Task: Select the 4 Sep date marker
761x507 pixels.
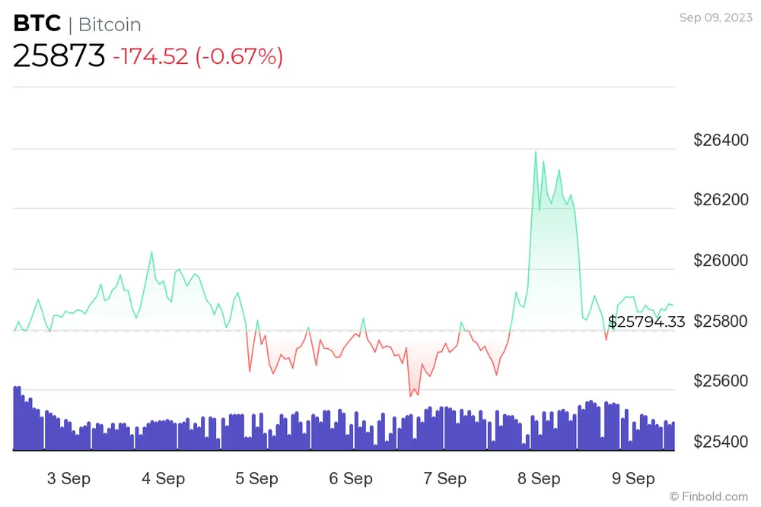Action: click(163, 478)
